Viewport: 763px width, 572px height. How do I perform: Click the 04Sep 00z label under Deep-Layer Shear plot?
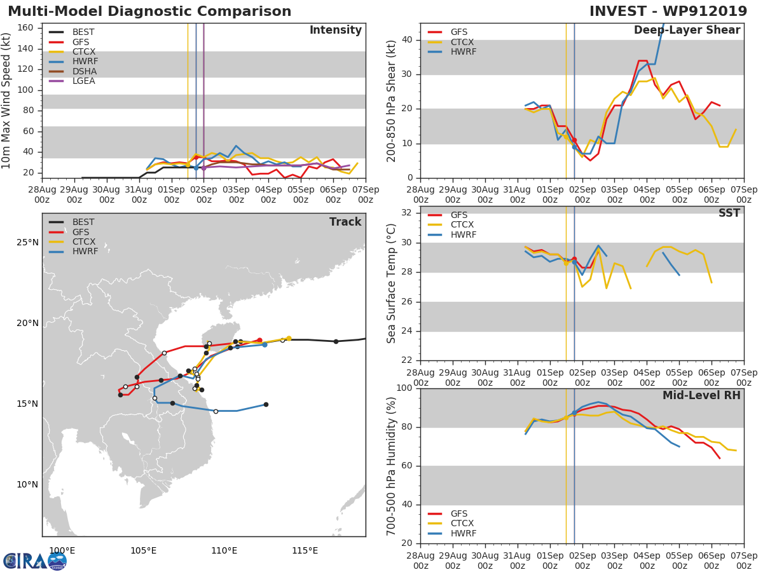pos(647,194)
